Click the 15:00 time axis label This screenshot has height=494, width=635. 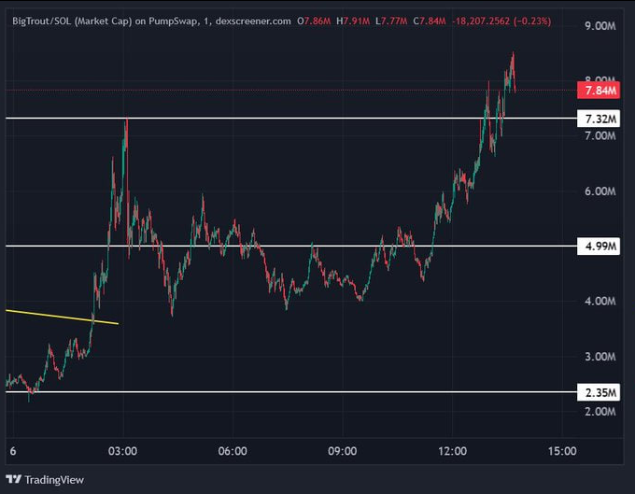tap(562, 451)
